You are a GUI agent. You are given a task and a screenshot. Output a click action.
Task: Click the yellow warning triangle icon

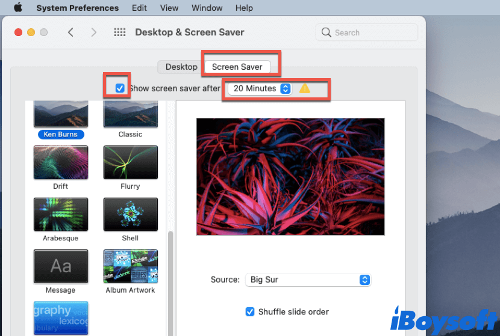305,88
